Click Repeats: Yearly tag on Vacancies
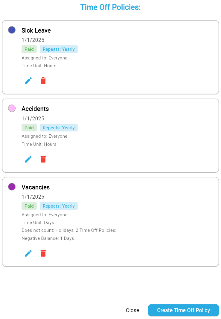 (59, 206)
